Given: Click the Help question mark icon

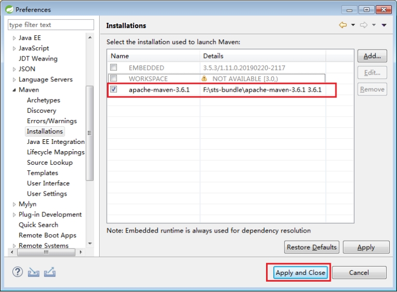Looking at the screenshot, I should tap(18, 272).
